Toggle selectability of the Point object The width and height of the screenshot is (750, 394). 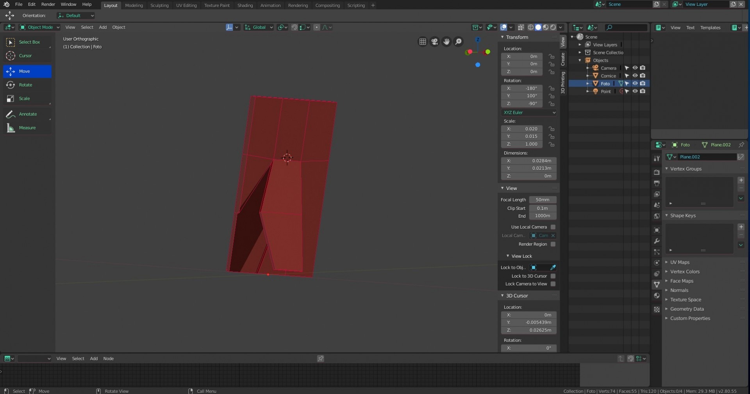627,91
